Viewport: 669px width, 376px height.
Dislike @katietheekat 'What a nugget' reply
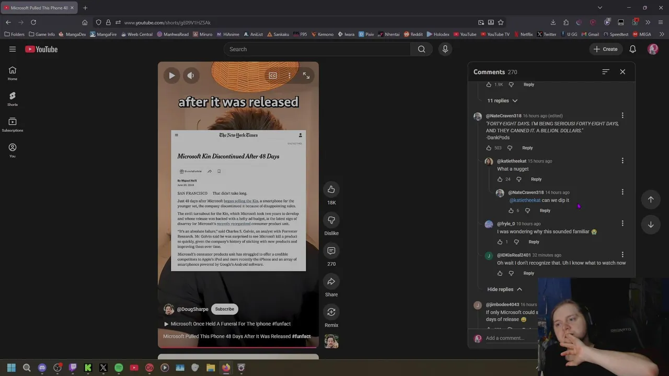click(x=518, y=179)
